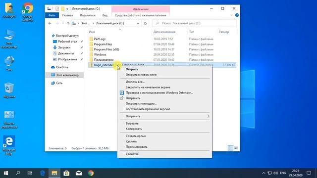
Task: Click the Локальный диск (C:) address breadcrumb
Action: pos(110,23)
